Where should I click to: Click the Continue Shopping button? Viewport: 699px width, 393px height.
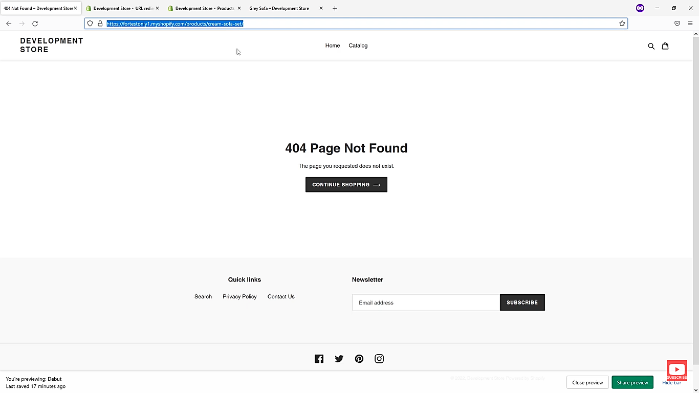pyautogui.click(x=346, y=185)
